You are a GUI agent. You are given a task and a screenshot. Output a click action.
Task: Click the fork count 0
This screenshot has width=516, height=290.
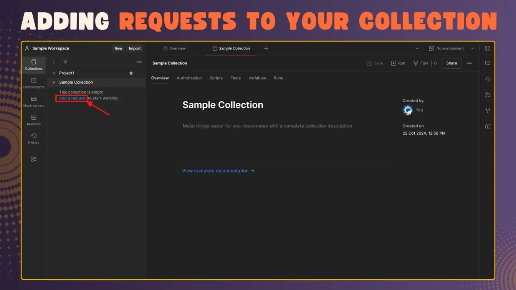[435, 63]
